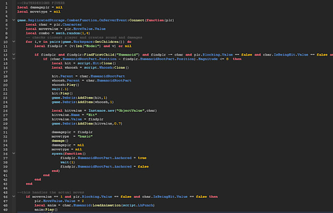The image size is (333, 213).
Task: Collapse the for loop fold arrow on line 10
Action: 13,42
